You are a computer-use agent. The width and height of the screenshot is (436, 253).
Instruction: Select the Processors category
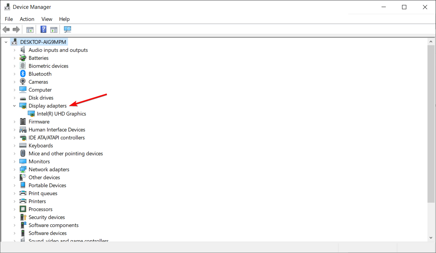[40, 209]
